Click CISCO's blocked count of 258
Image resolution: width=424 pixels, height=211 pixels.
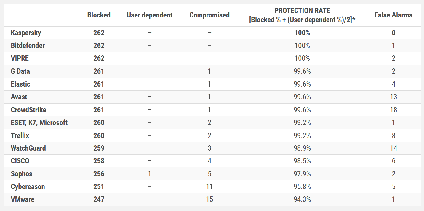point(99,161)
